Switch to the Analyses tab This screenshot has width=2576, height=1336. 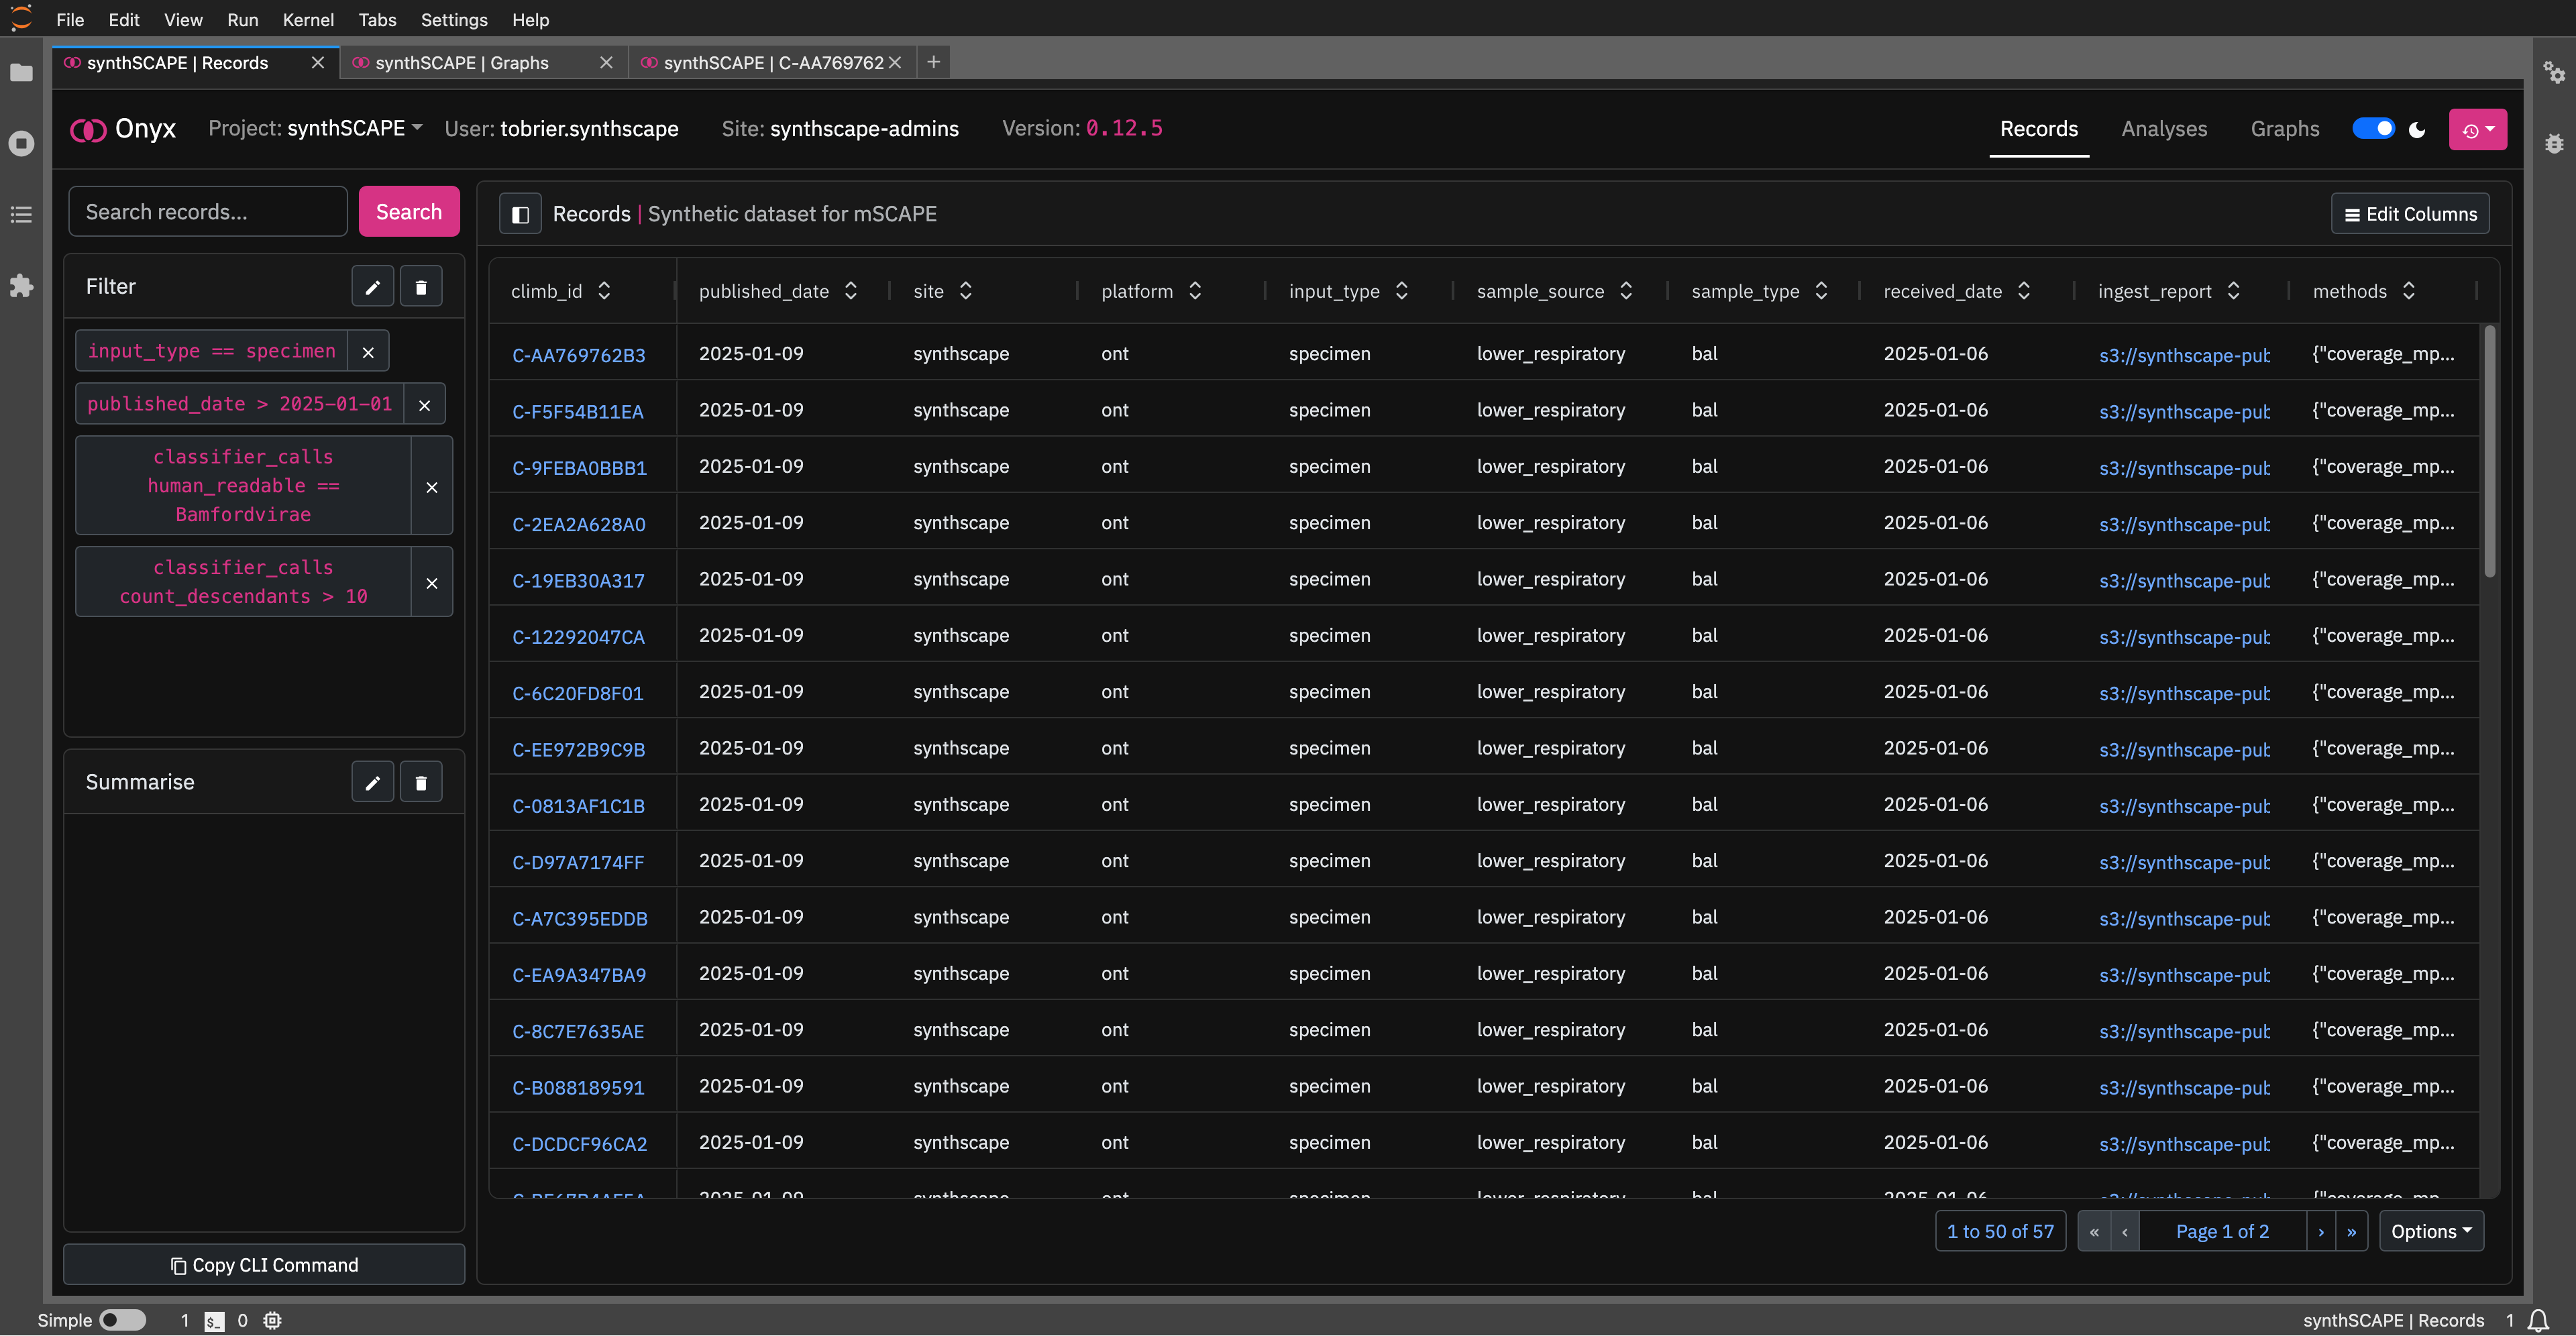2164,129
